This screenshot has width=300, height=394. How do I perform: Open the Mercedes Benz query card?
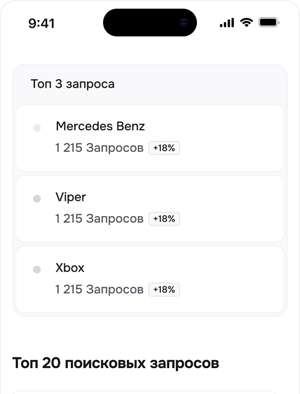150,138
